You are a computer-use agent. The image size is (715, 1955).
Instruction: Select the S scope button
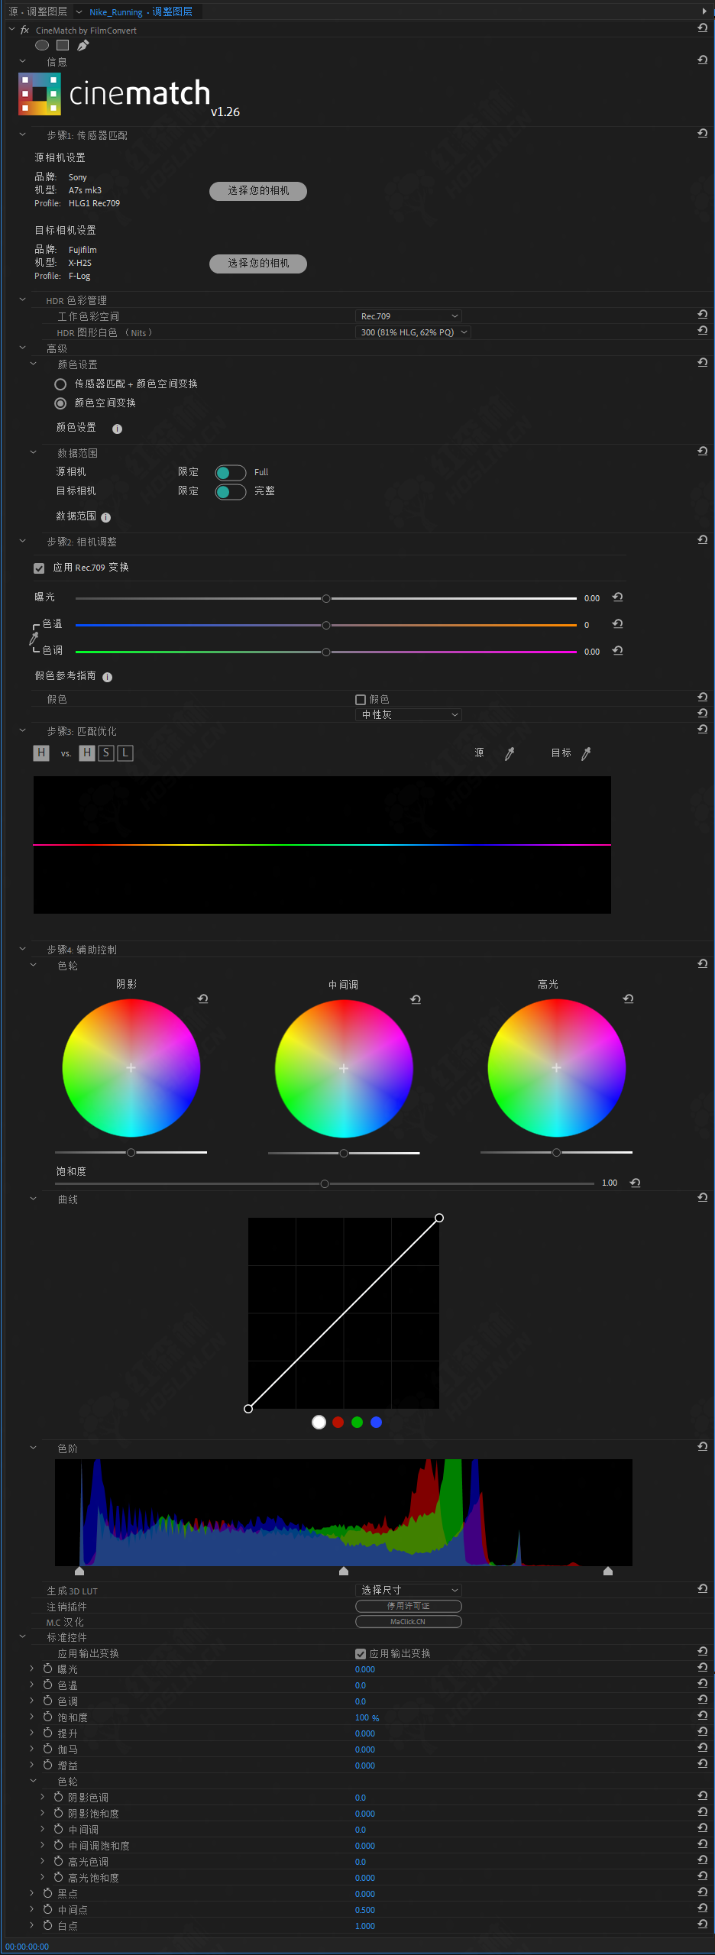click(106, 753)
